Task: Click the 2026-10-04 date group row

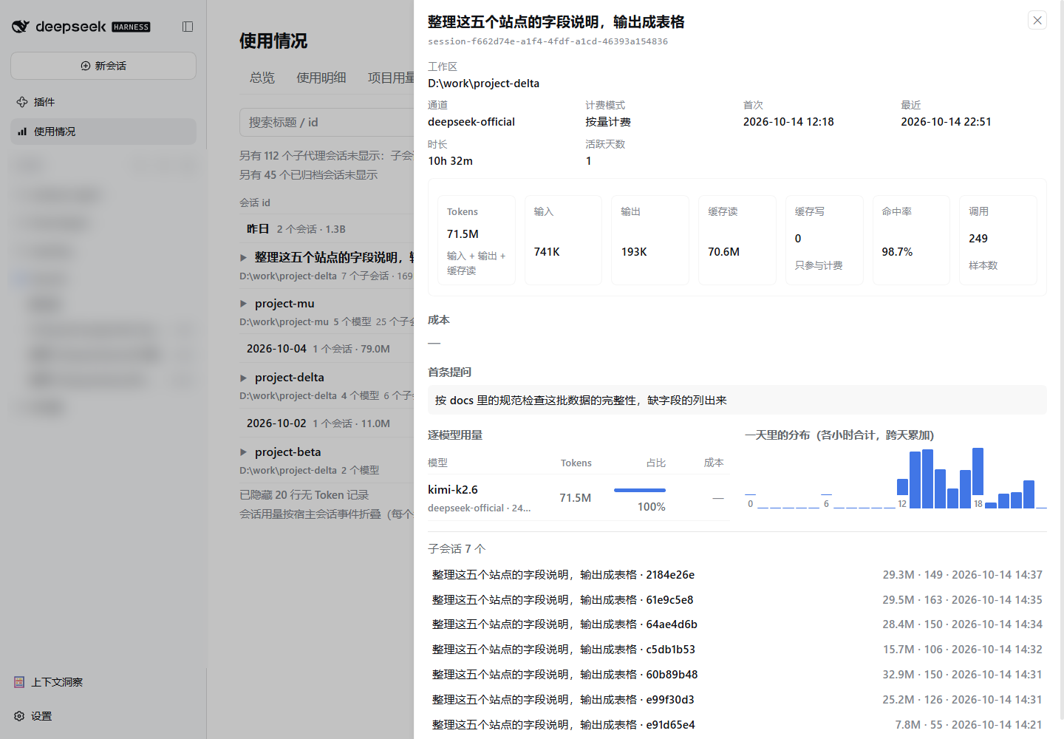Action: click(327, 349)
